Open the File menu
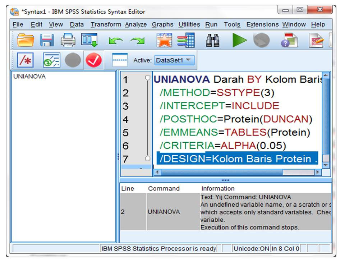 point(18,24)
